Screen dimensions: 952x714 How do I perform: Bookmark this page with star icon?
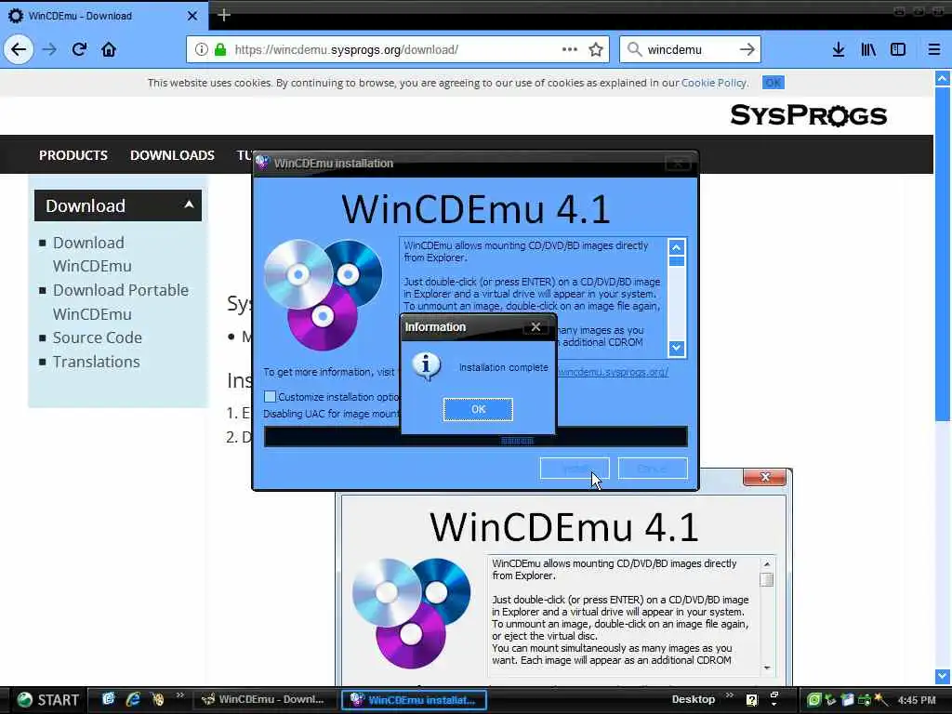tap(596, 49)
